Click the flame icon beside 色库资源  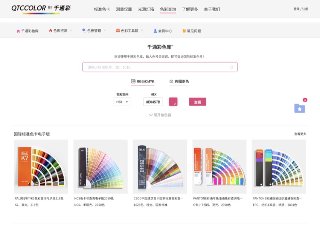50,31
